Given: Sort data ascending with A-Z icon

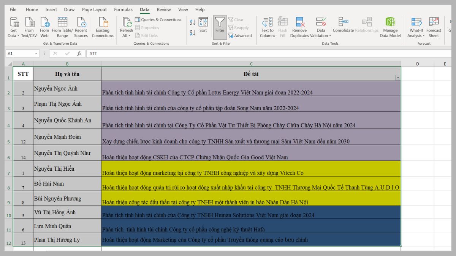Looking at the screenshot, I should 192,22.
